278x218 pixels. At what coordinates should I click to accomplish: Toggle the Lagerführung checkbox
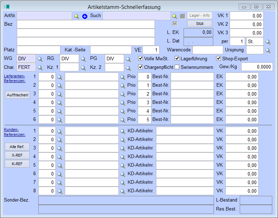[177, 59]
